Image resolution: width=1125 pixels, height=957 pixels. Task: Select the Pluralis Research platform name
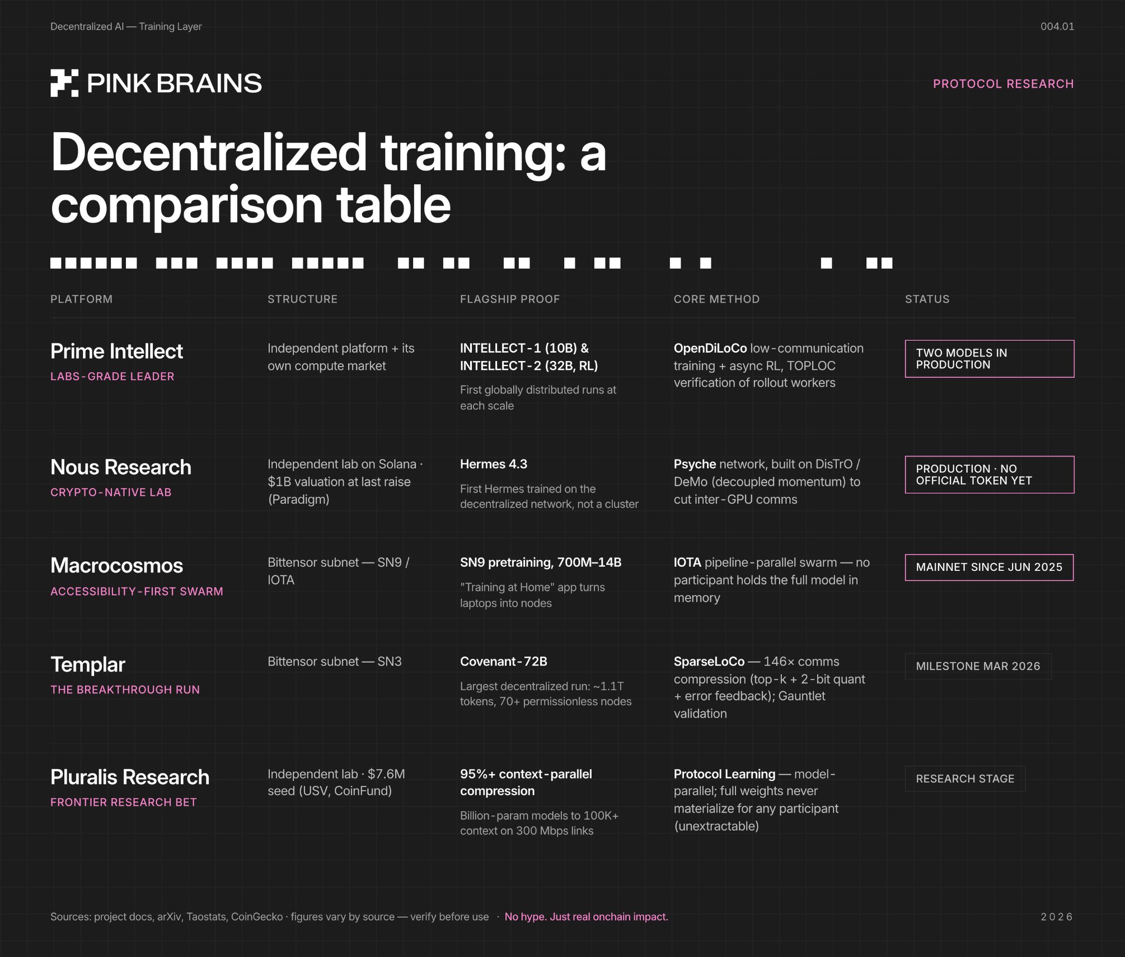(x=130, y=777)
